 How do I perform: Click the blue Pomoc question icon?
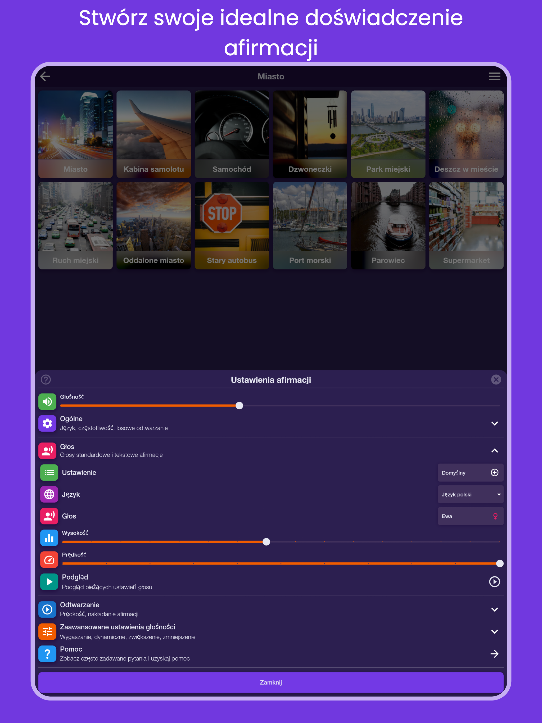[47, 654]
